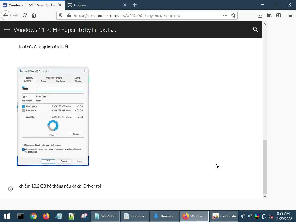Viewport: 296px width, 222px height.
Task: Open the taskbar clock and date
Action: pyautogui.click(x=283, y=216)
